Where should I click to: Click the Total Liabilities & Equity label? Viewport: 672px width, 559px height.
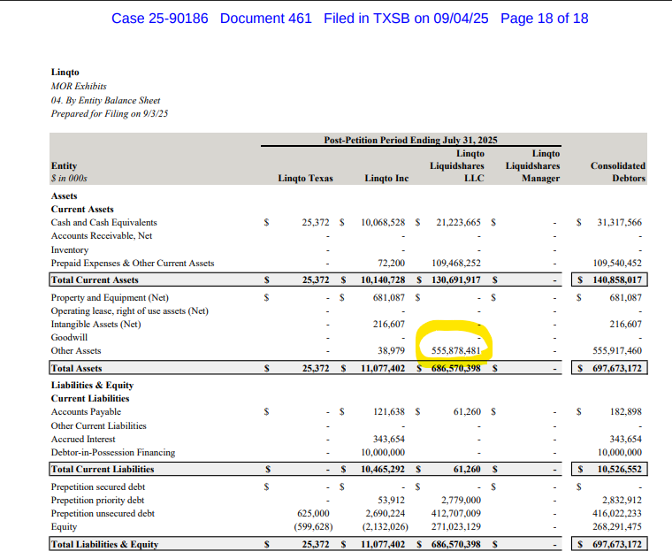[x=104, y=545]
